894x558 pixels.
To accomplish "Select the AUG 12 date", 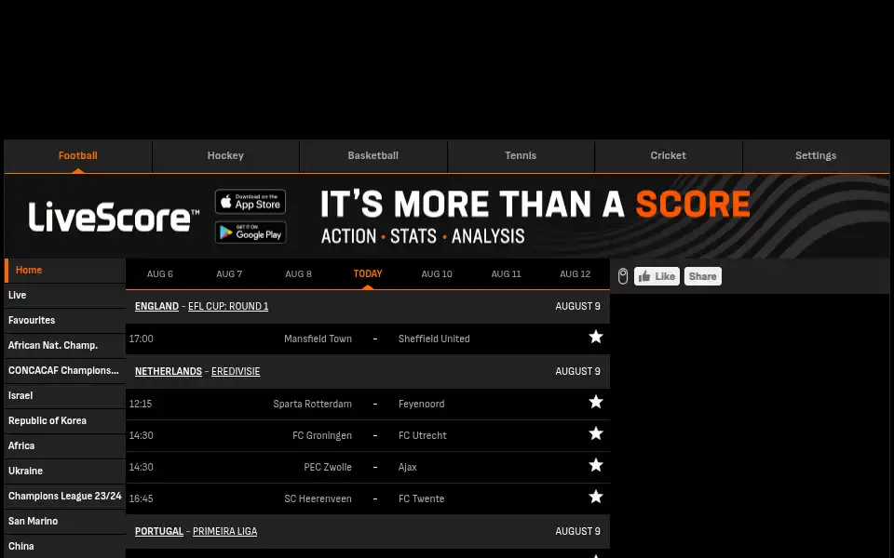I will pos(576,273).
